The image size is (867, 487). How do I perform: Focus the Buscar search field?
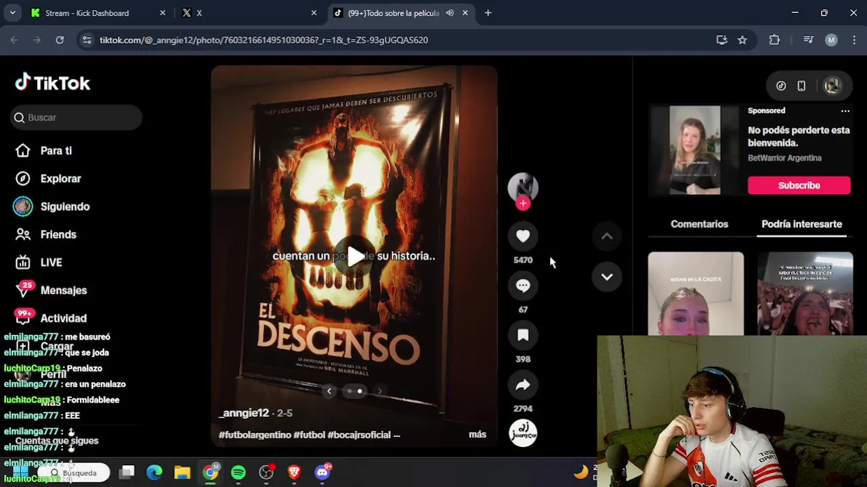pos(77,118)
